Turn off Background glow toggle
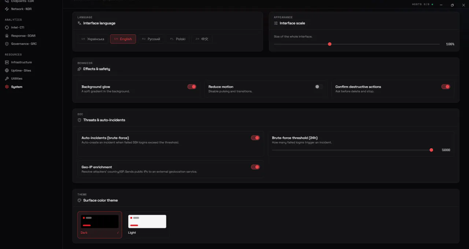The height and width of the screenshot is (249, 469). pos(192,87)
